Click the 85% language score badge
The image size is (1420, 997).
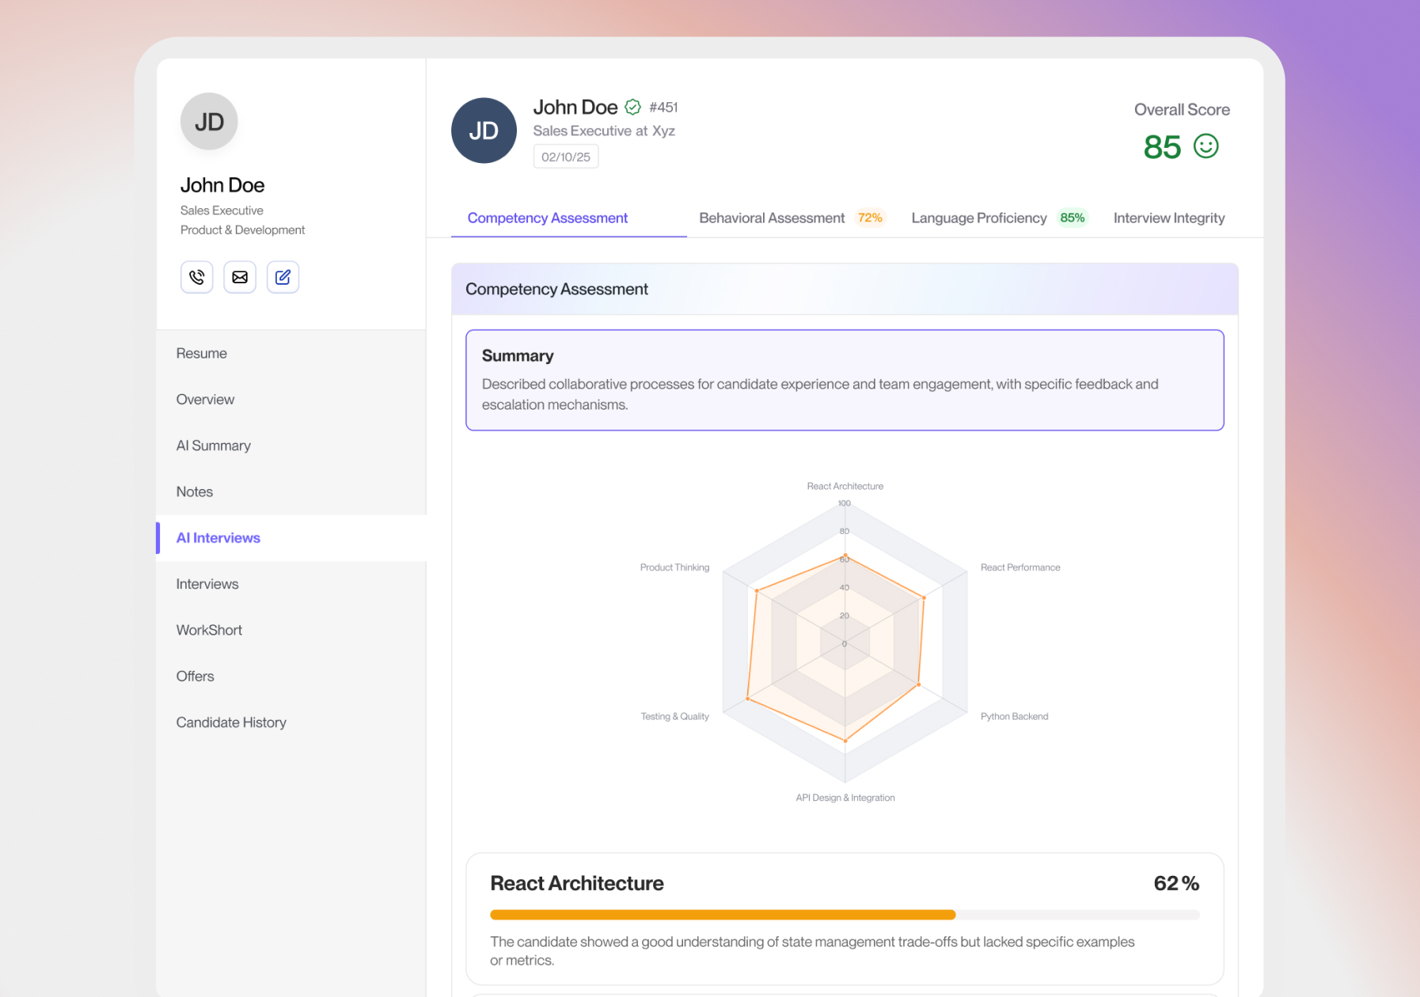pos(1073,218)
